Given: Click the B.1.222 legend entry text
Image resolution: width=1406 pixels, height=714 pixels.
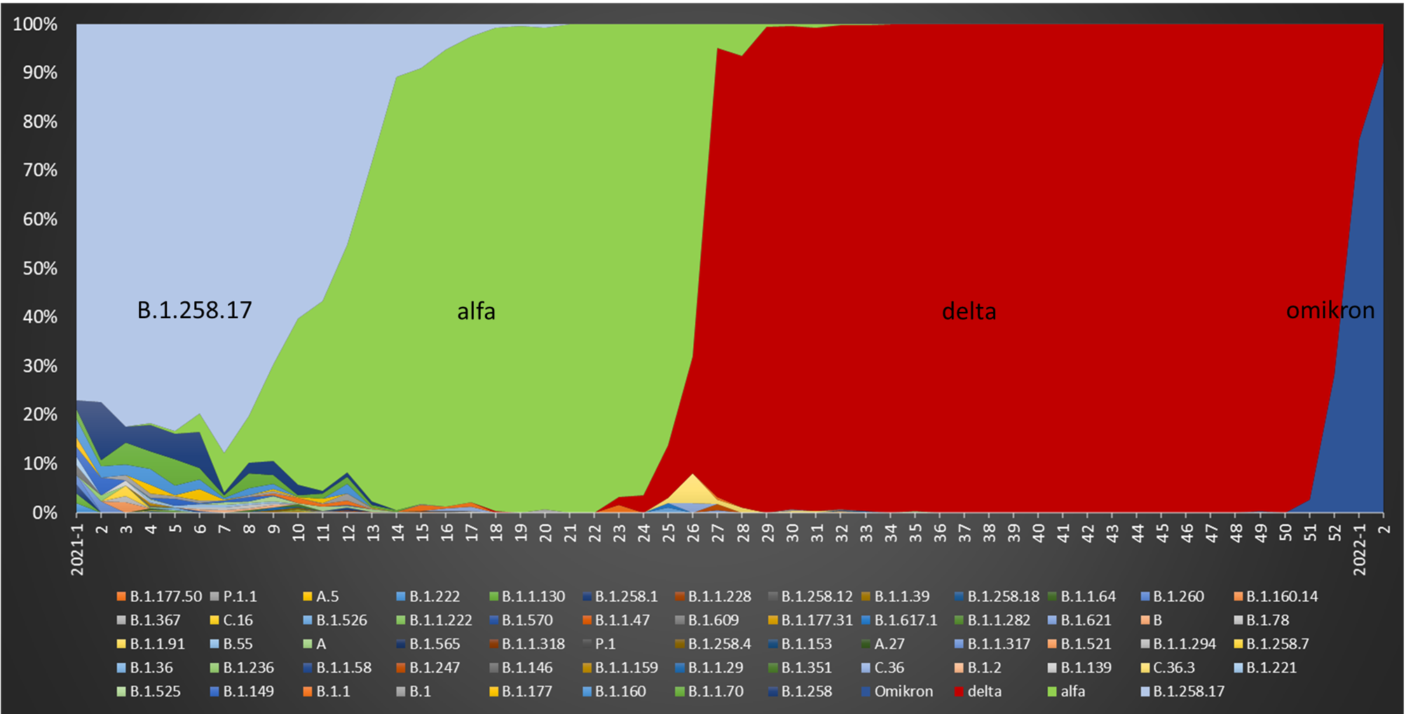Looking at the screenshot, I should pyautogui.click(x=435, y=597).
